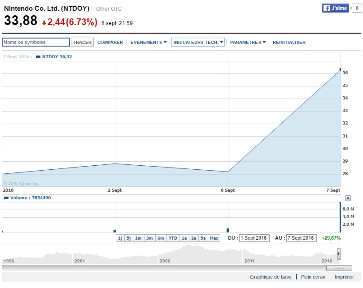Image resolution: width=363 pixels, height=288 pixels.
Task: Select the 2a time range
Action: coord(194,238)
